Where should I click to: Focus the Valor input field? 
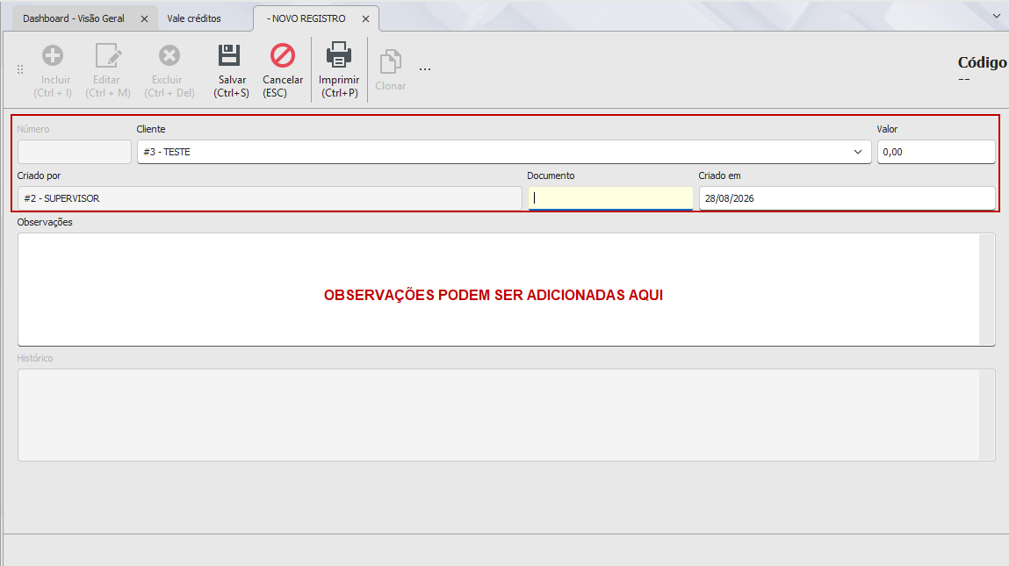coord(936,152)
